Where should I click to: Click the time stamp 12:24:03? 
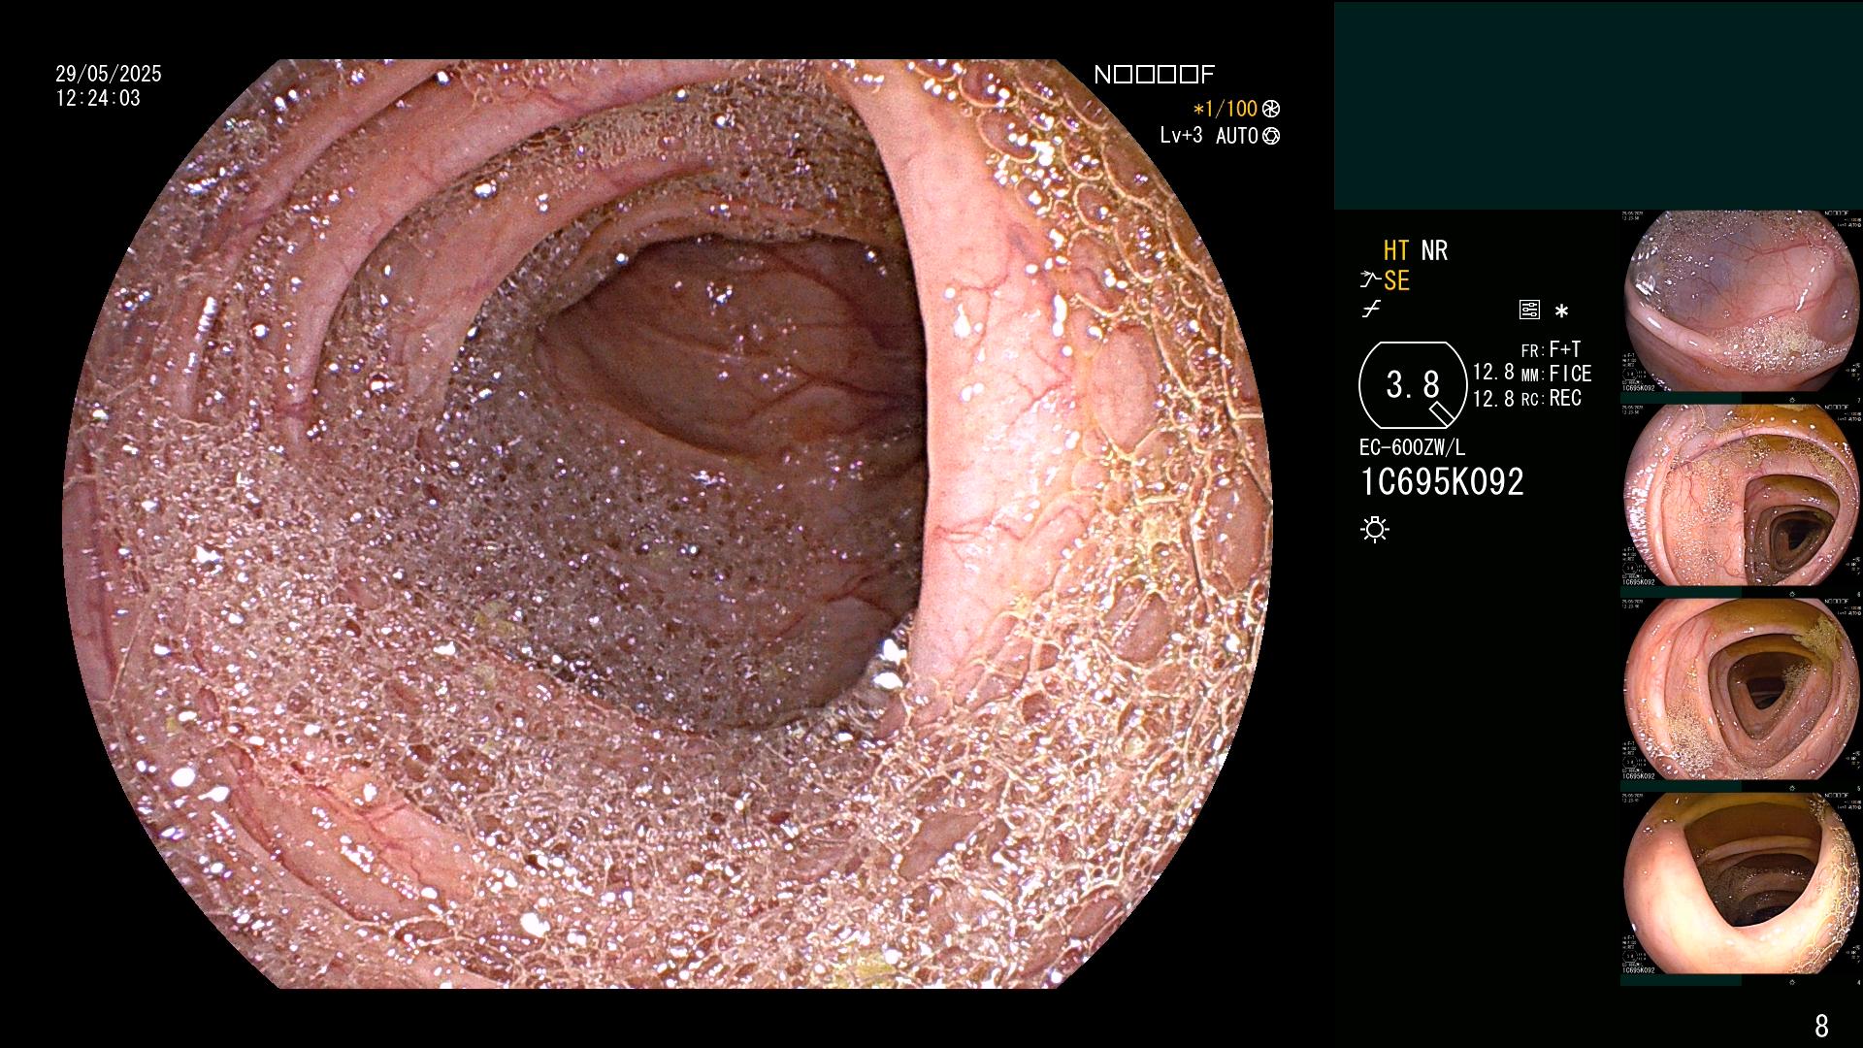tap(98, 98)
